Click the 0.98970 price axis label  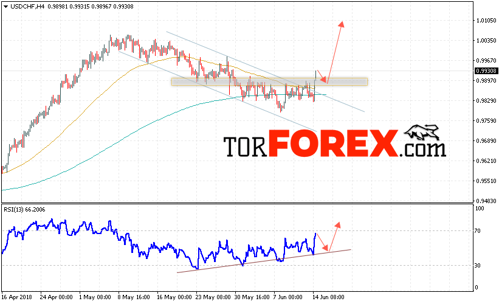point(486,80)
